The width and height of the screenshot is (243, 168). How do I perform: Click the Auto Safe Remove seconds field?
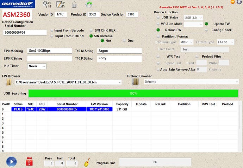point(201,69)
